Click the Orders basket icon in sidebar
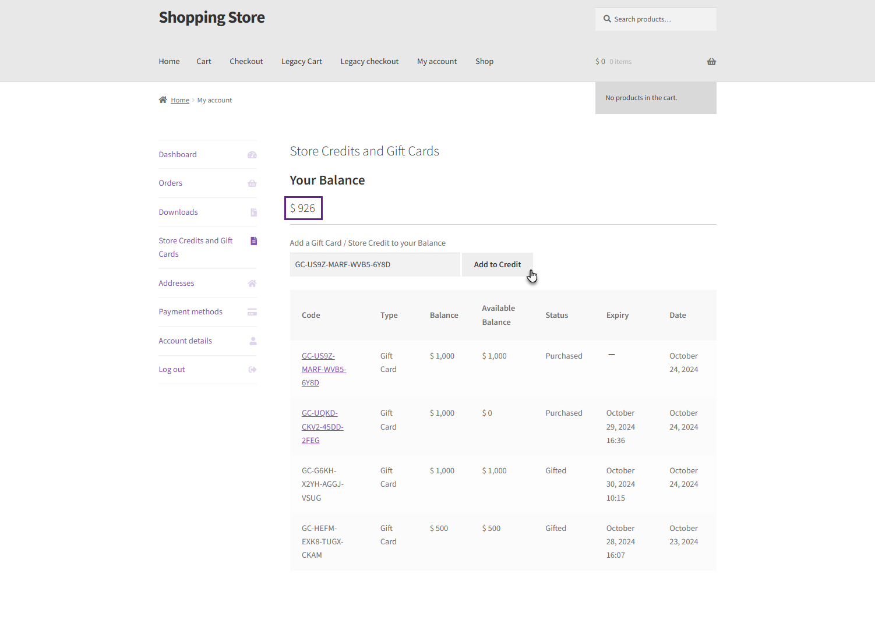The width and height of the screenshot is (875, 627). pyautogui.click(x=252, y=183)
